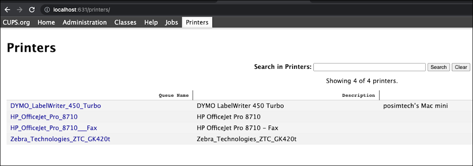The image size is (473, 166).
Task: View the Jobs tab
Action: [172, 22]
